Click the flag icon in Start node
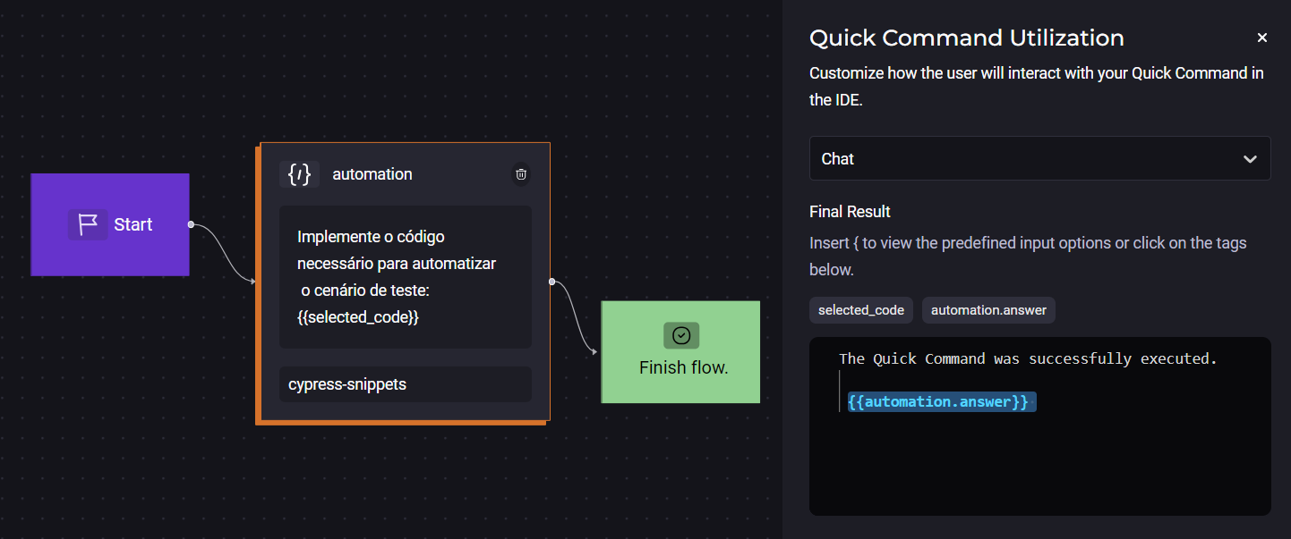Image resolution: width=1291 pixels, height=539 pixels. (x=88, y=224)
